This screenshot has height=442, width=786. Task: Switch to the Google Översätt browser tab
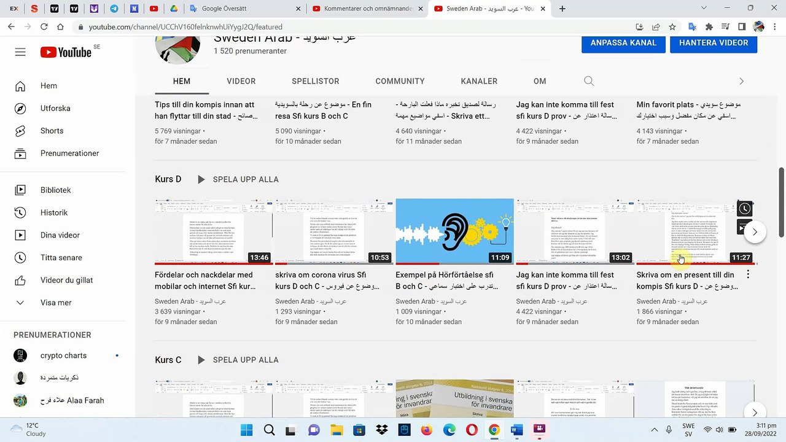pos(244,9)
